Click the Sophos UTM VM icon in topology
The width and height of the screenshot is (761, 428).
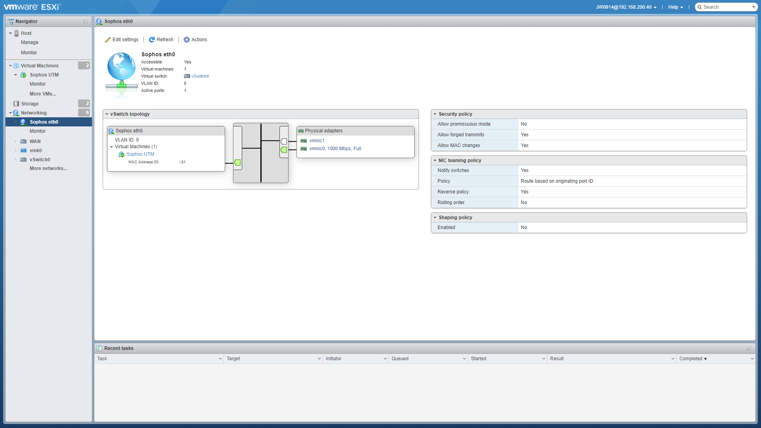(x=122, y=154)
